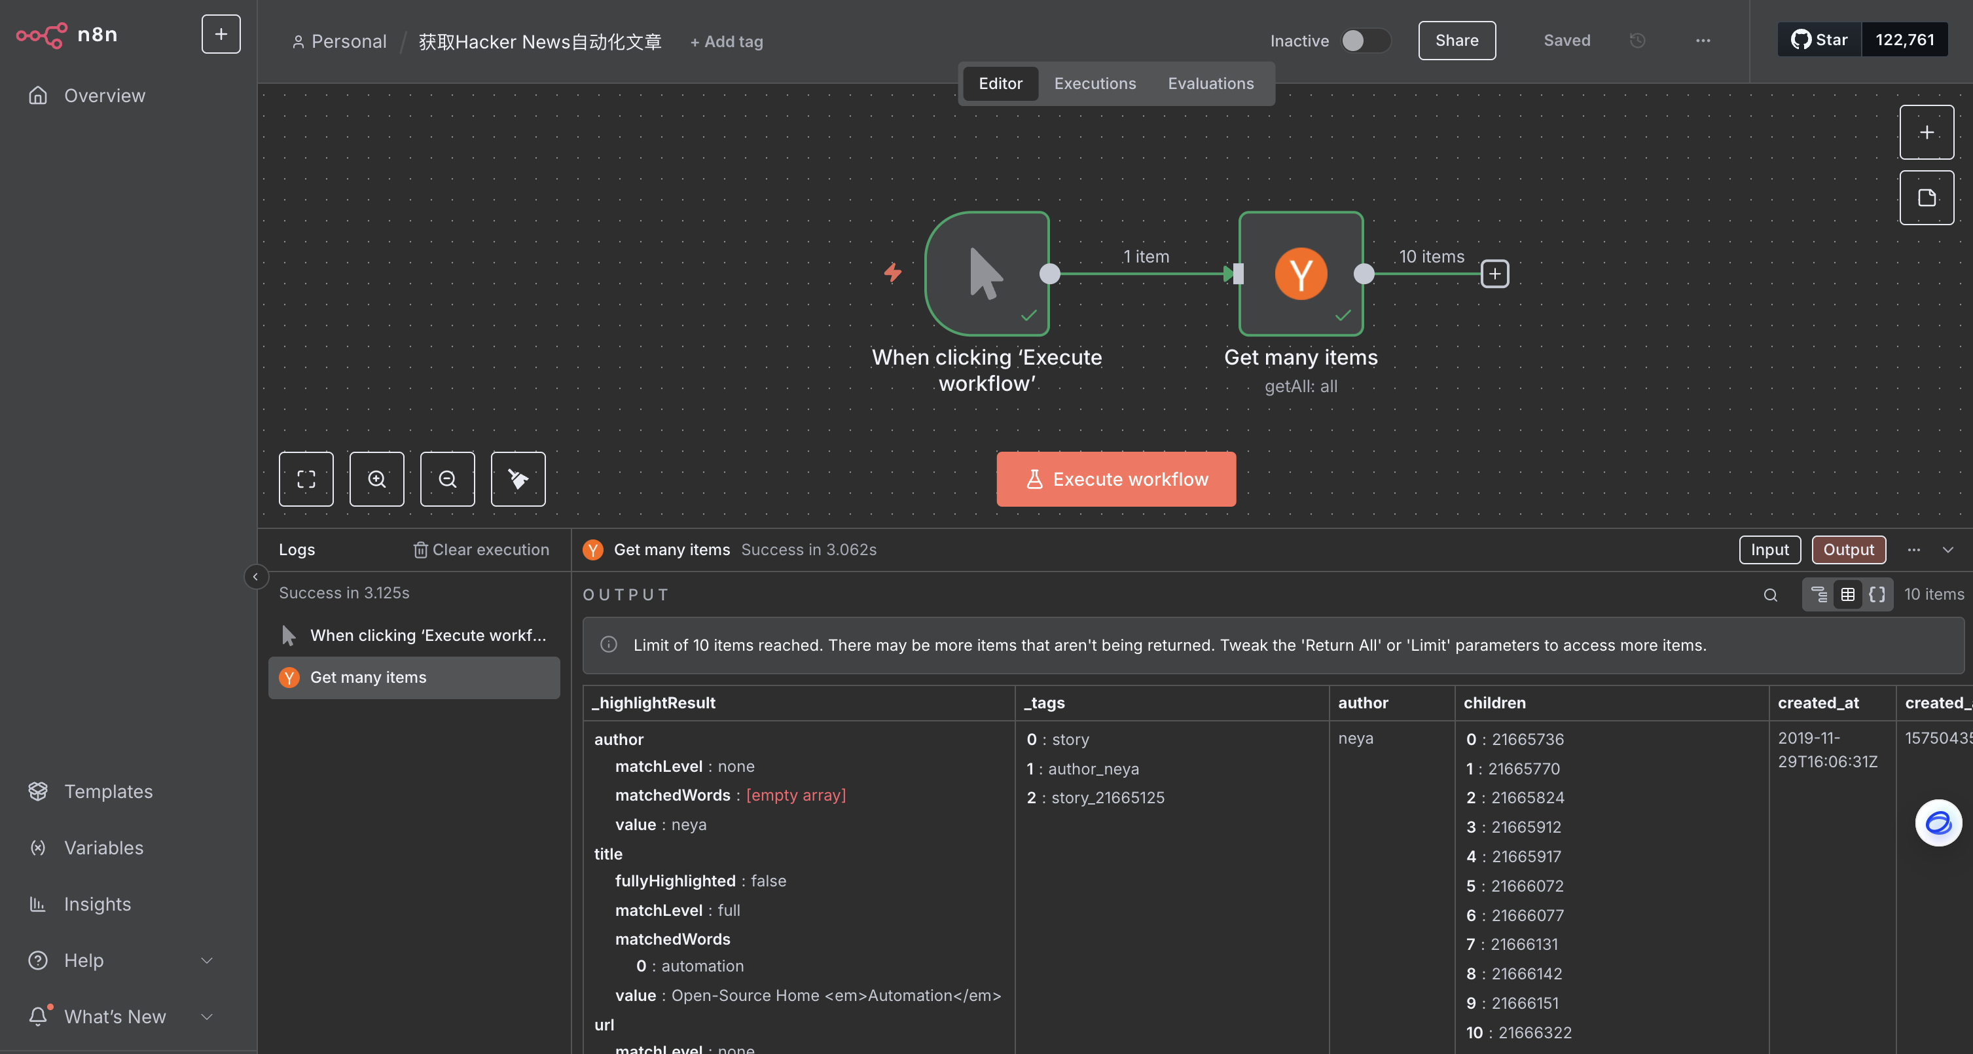
Task: Select the Get many items log entry
Action: coord(414,678)
